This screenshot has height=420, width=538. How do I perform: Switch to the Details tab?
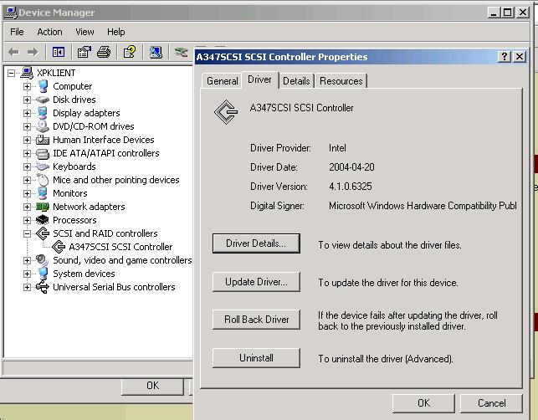click(x=296, y=81)
